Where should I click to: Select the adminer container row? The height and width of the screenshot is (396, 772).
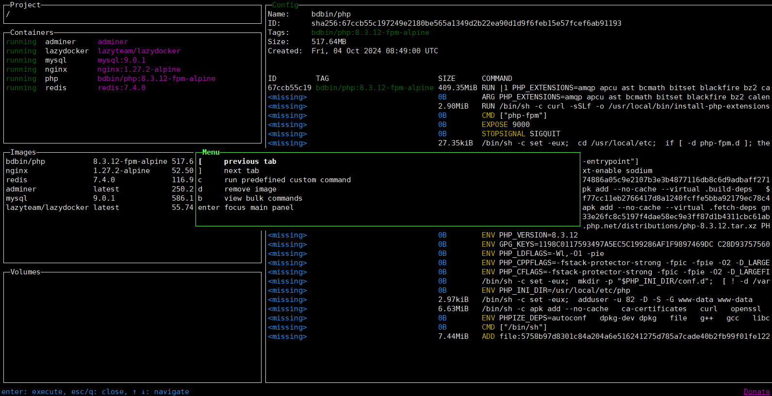[132, 42]
